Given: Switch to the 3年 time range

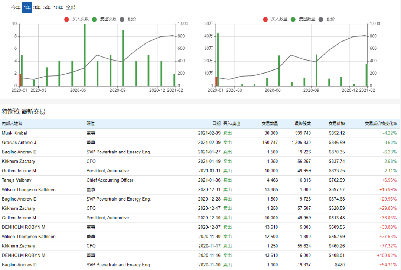Looking at the screenshot, I should coord(37,7).
